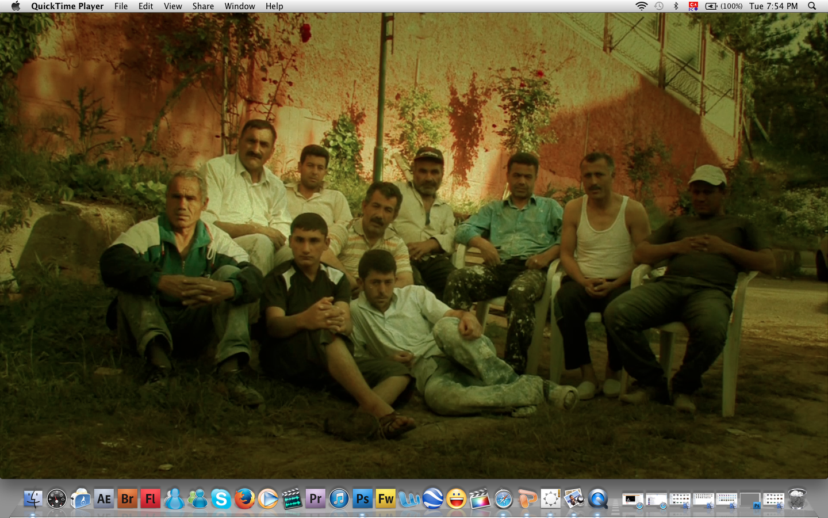Image resolution: width=828 pixels, height=518 pixels.
Task: Launch Firefox from the Dock
Action: tap(245, 499)
